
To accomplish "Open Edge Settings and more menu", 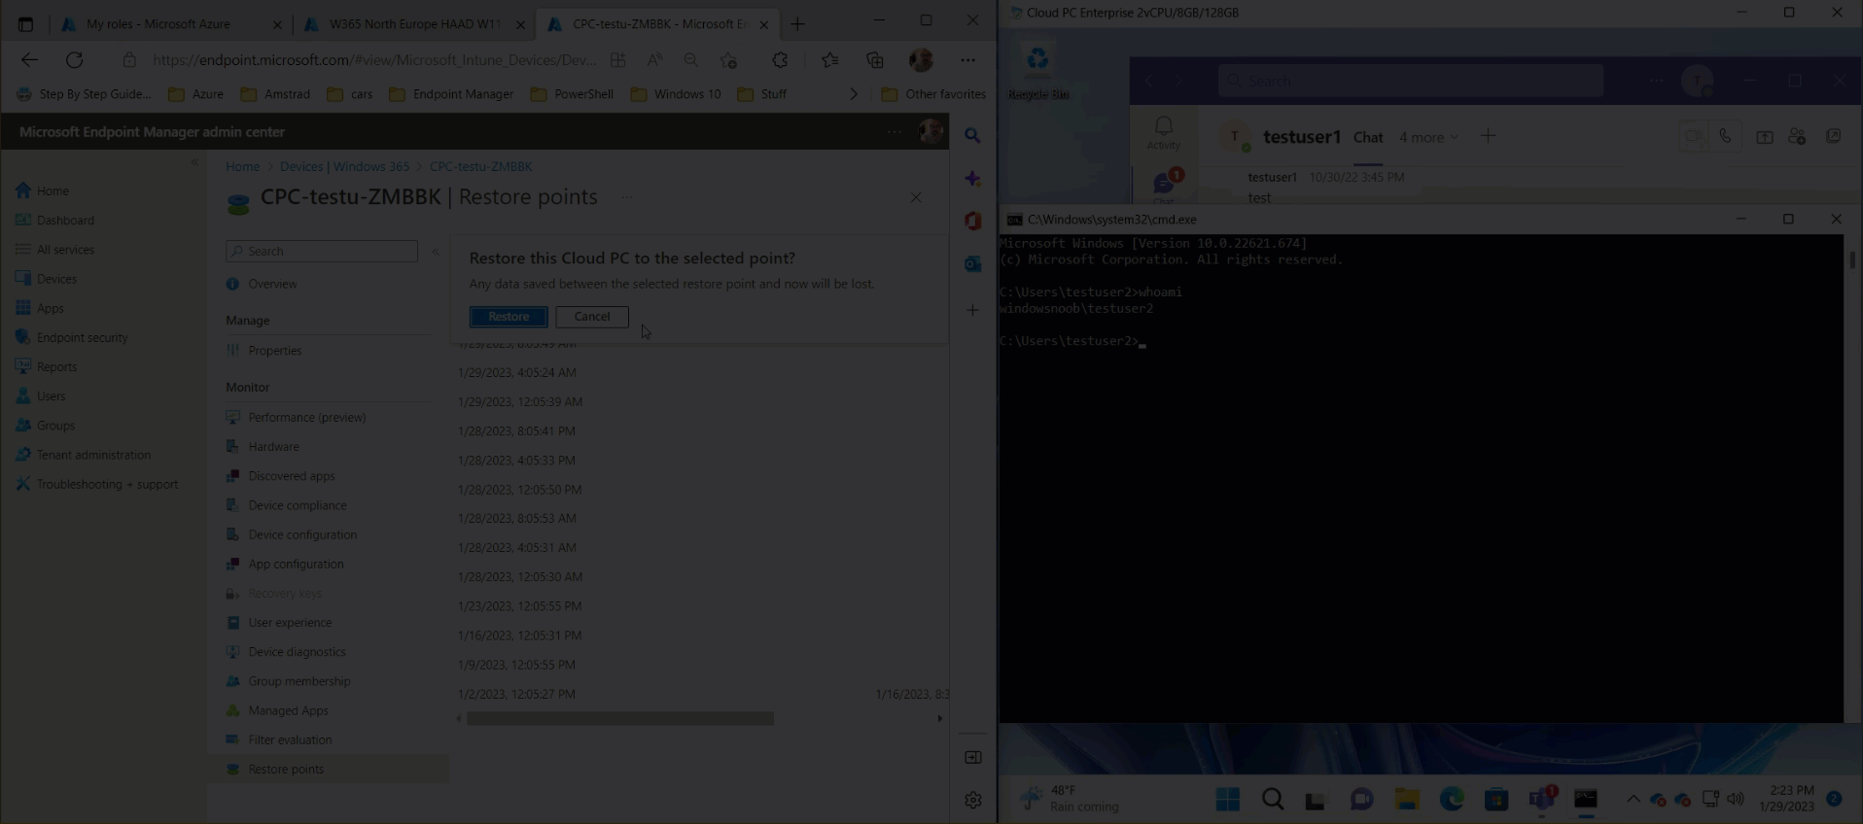I will pos(967,60).
